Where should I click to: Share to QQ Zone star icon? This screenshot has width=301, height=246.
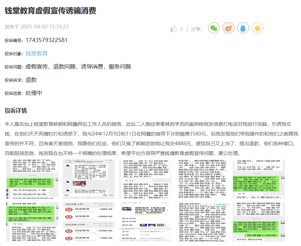pos(258,28)
